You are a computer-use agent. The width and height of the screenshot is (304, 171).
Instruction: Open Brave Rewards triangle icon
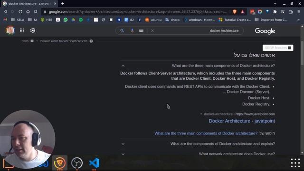click(x=243, y=11)
